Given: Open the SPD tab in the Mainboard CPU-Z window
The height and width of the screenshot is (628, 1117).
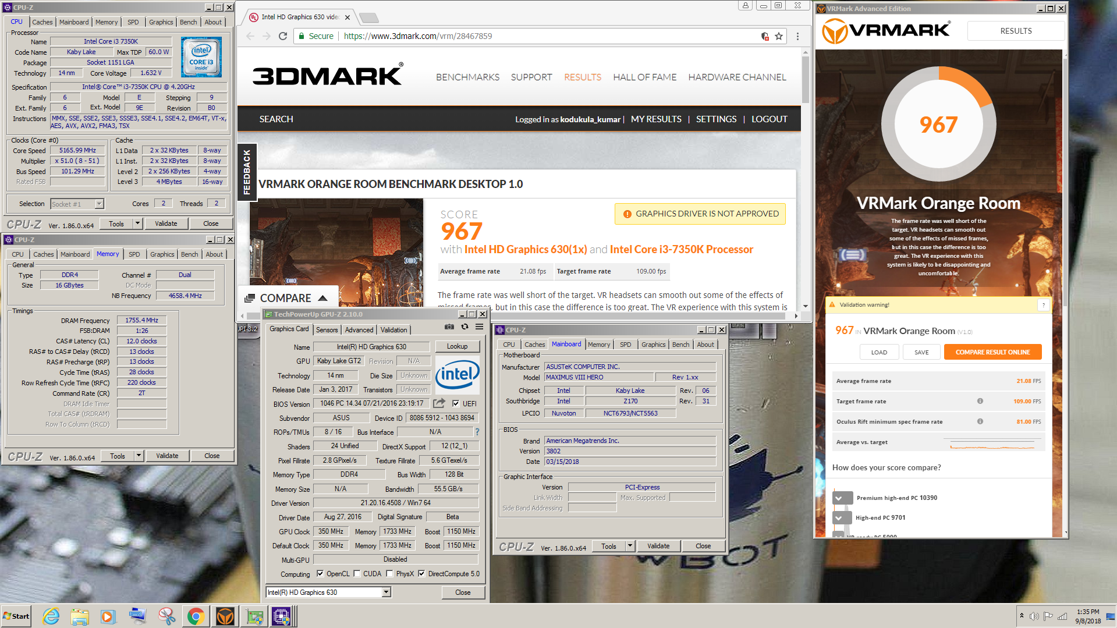Looking at the screenshot, I should click(x=626, y=345).
